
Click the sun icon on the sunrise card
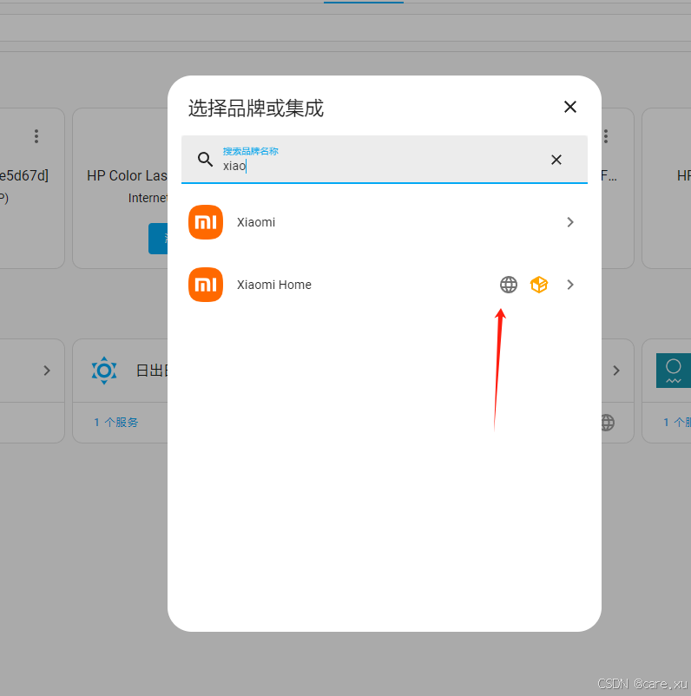pos(104,371)
